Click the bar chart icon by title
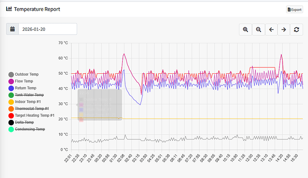The width and height of the screenshot is (308, 178). point(9,8)
